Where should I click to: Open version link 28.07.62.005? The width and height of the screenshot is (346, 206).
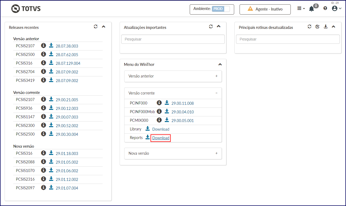tap(67, 55)
